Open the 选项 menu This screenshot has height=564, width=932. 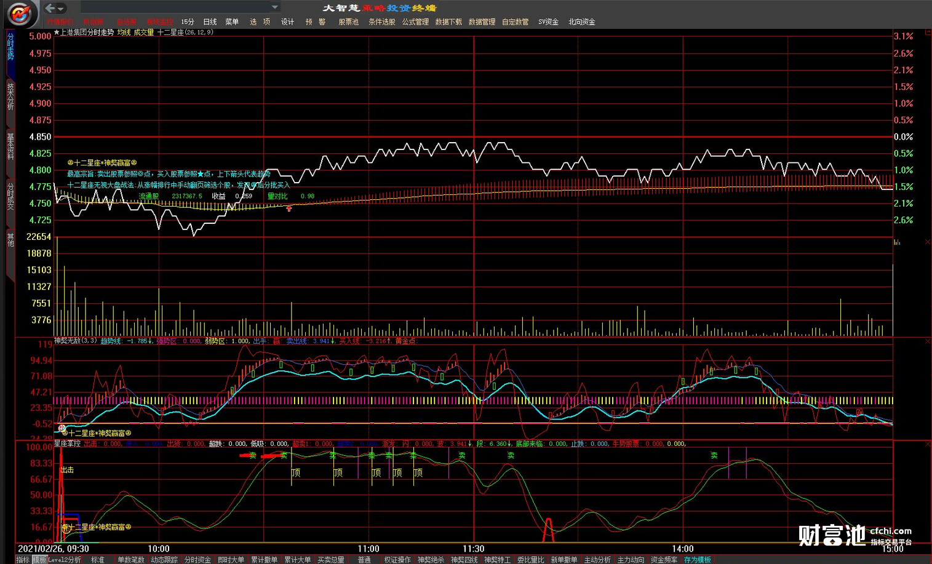pos(260,22)
